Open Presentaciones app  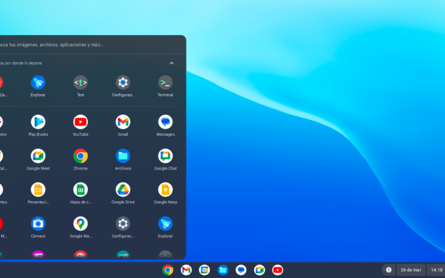[38, 190]
